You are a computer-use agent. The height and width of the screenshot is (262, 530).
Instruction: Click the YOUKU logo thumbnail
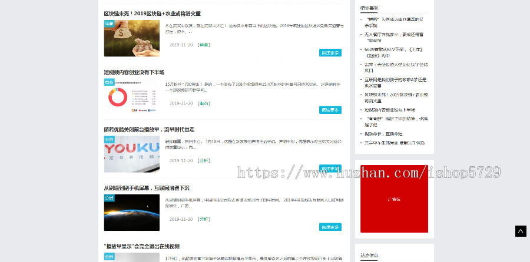click(132, 154)
